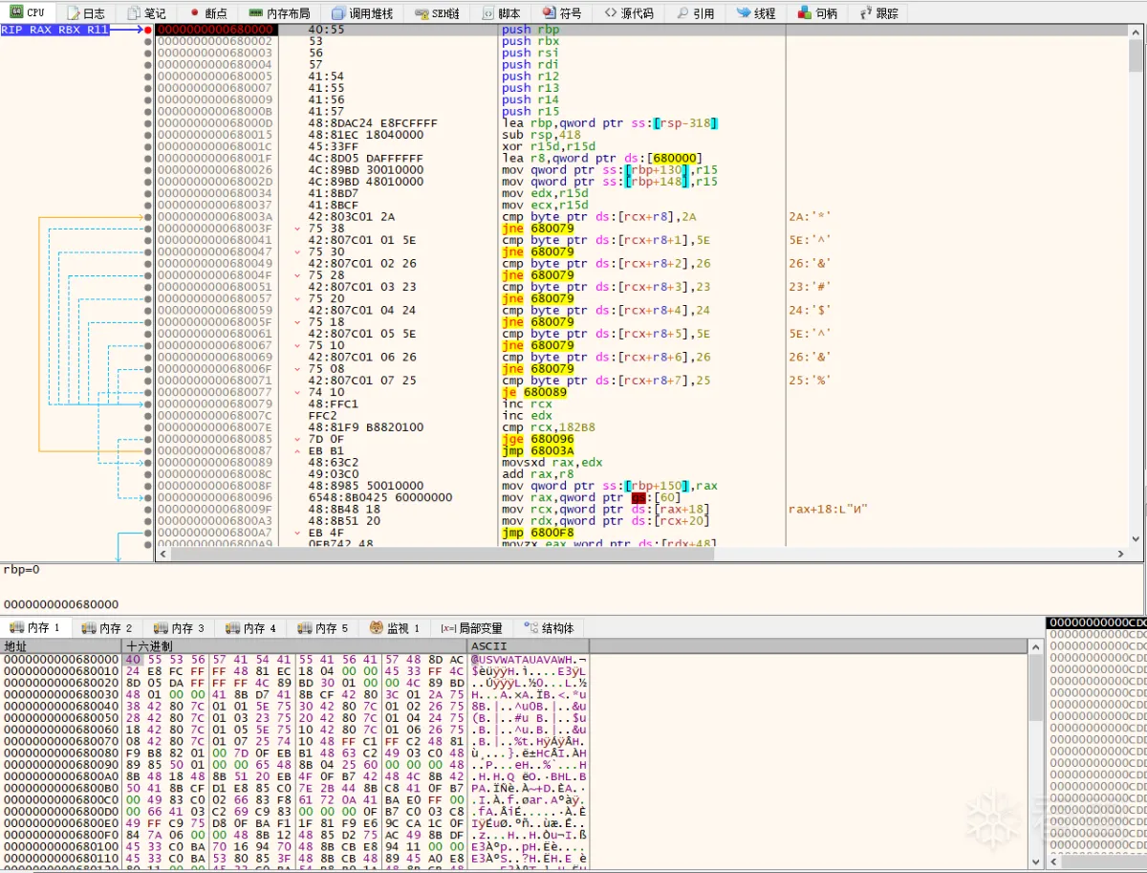Viewport: 1147px width, 873px height.
Task: Click the highlighted 'push rbp' instruction at RIP
Action: point(530,30)
